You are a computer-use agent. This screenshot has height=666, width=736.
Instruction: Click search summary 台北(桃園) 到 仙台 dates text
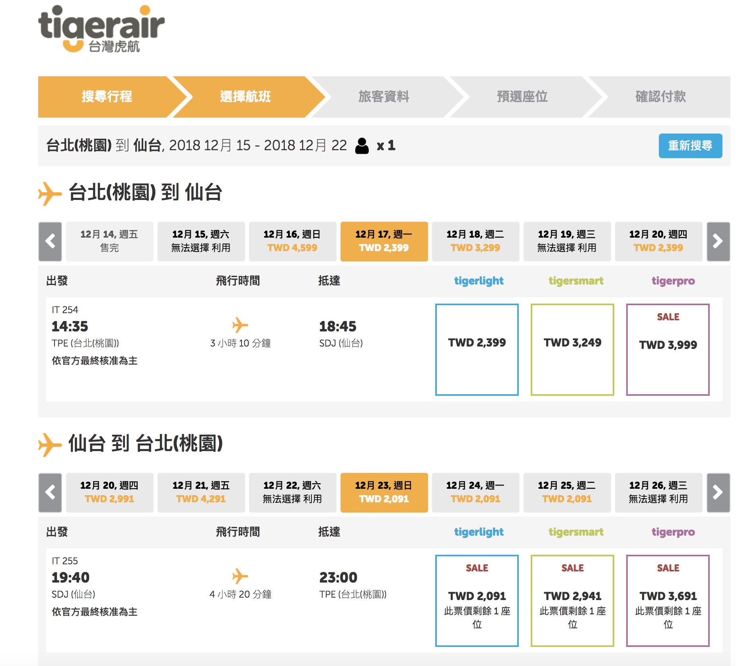pyautogui.click(x=197, y=145)
